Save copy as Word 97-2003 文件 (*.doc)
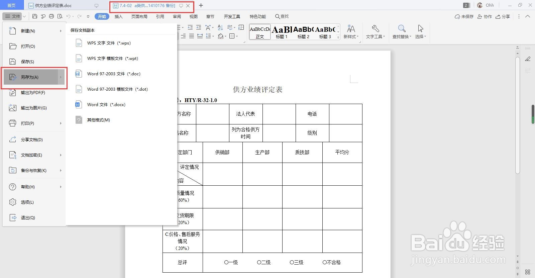Viewport: 535px width, 278px height. coord(121,74)
